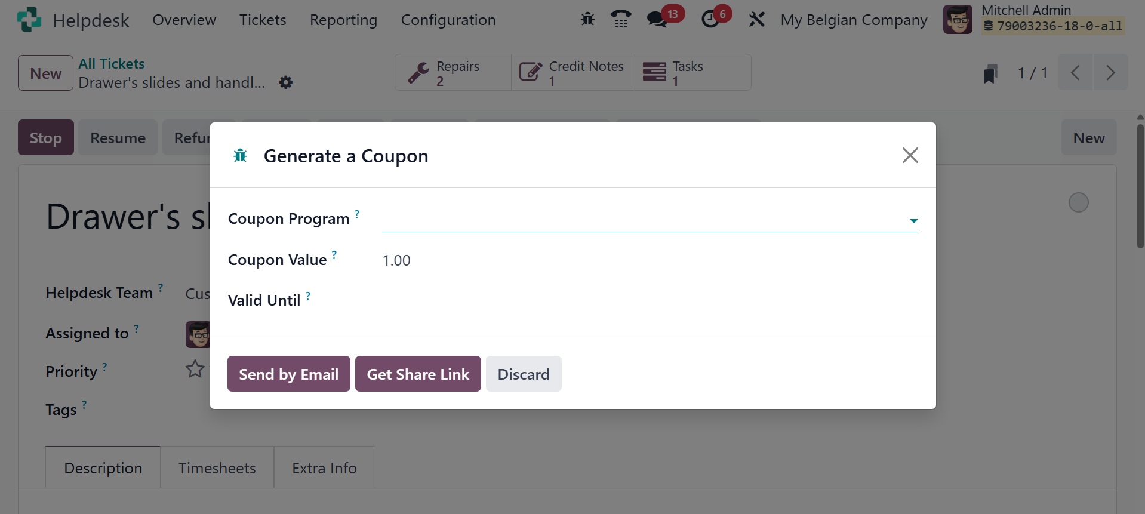This screenshot has height=514, width=1145.
Task: Toggle the ticket kanban state circle
Action: (x=1078, y=202)
